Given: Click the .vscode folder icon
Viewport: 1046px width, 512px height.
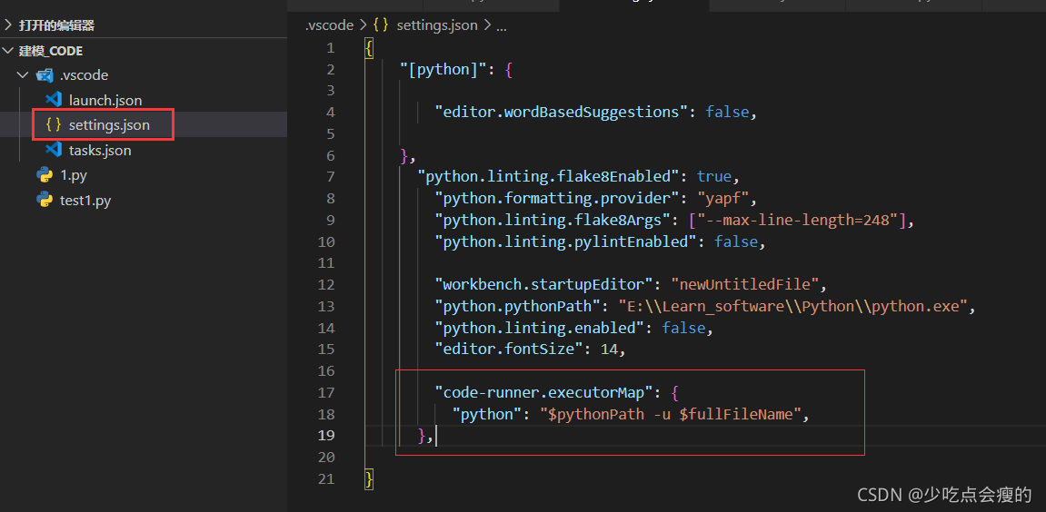Looking at the screenshot, I should 45,75.
